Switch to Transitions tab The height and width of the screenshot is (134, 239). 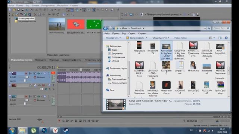pyautogui.click(x=54, y=60)
